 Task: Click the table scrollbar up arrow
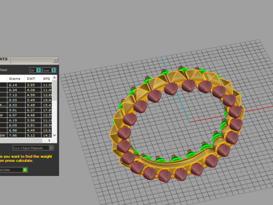click(55, 77)
